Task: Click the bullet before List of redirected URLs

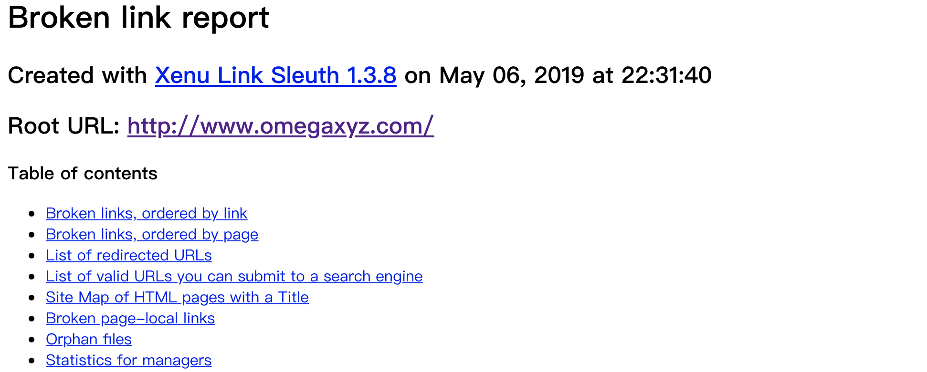Action: [32, 256]
